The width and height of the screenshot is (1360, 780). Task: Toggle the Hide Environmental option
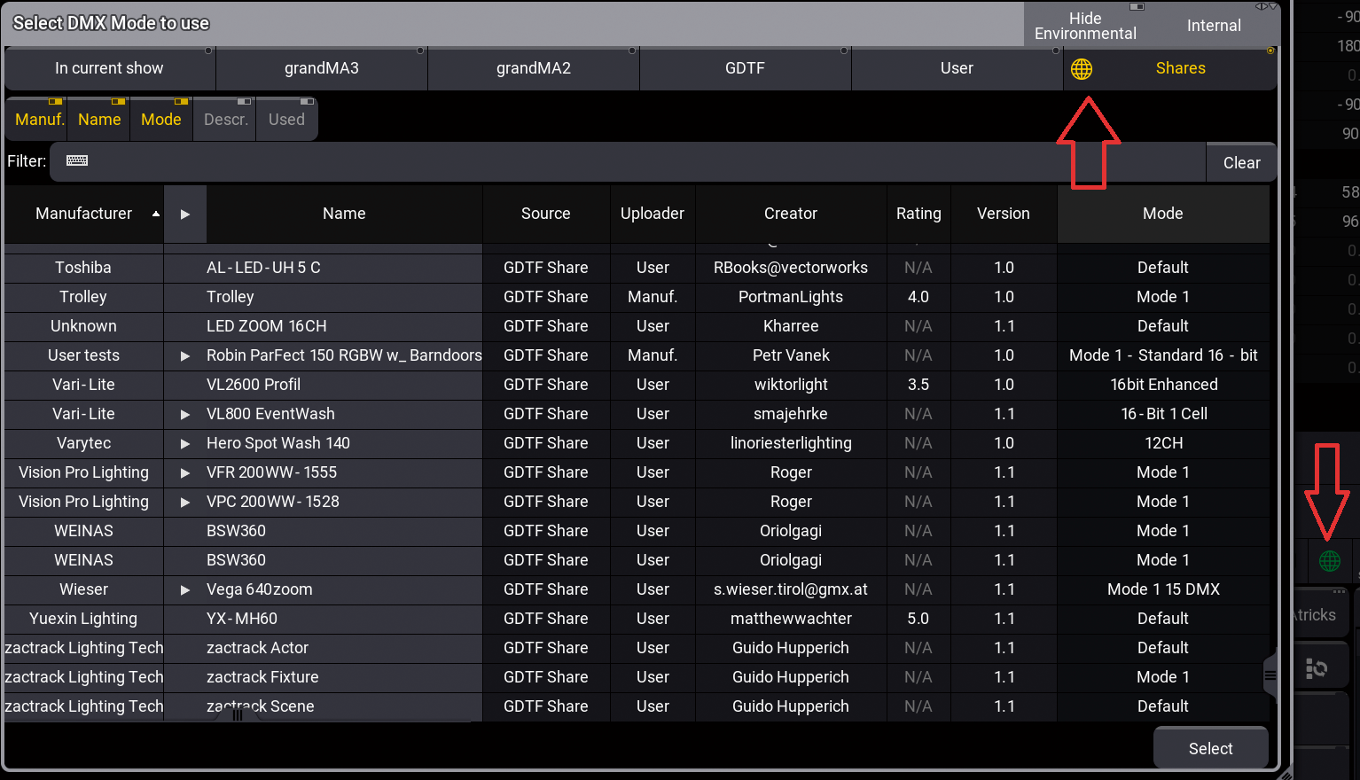tap(1084, 25)
